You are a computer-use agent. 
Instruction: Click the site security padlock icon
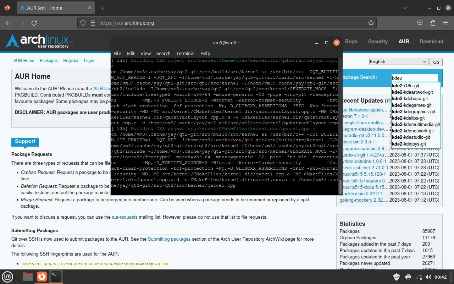pyautogui.click(x=93, y=23)
